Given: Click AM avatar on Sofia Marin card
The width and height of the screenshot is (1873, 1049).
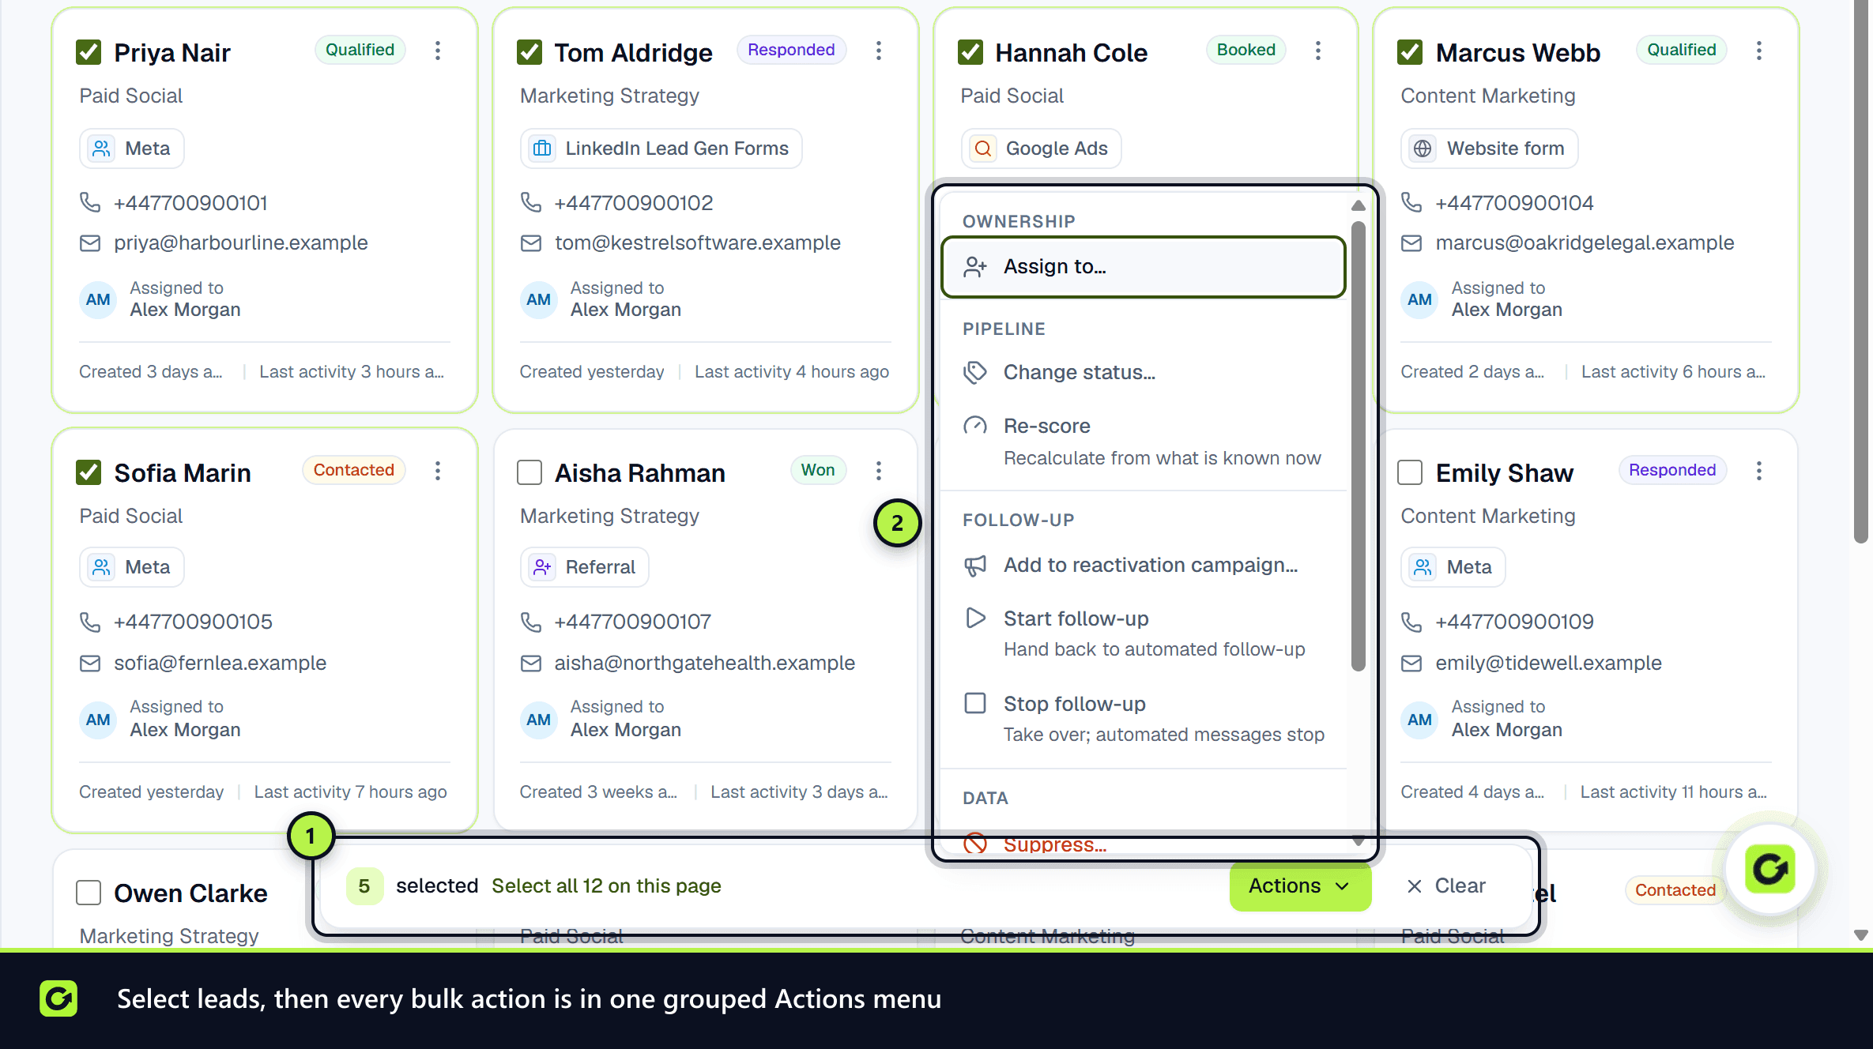Looking at the screenshot, I should [98, 720].
